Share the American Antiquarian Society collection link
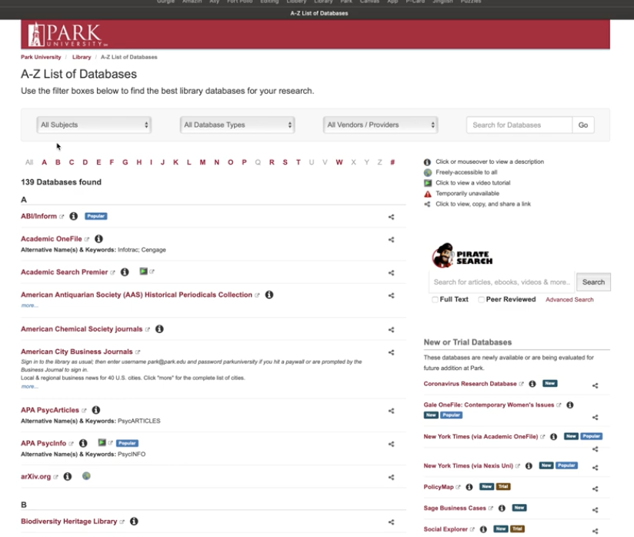The width and height of the screenshot is (634, 537). (391, 295)
